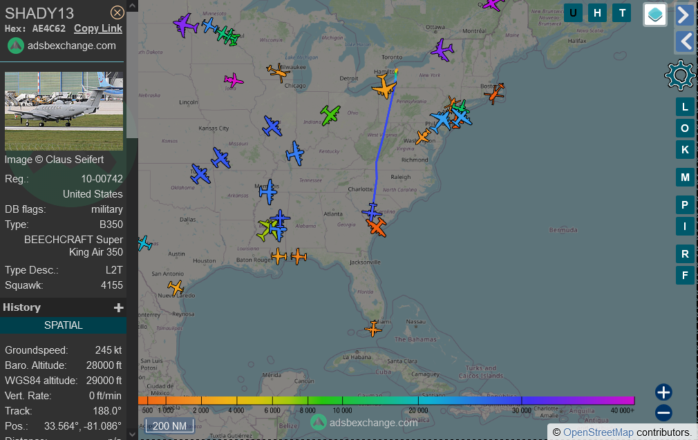Open the map layers selector
This screenshot has height=440, width=698.
[x=655, y=15]
